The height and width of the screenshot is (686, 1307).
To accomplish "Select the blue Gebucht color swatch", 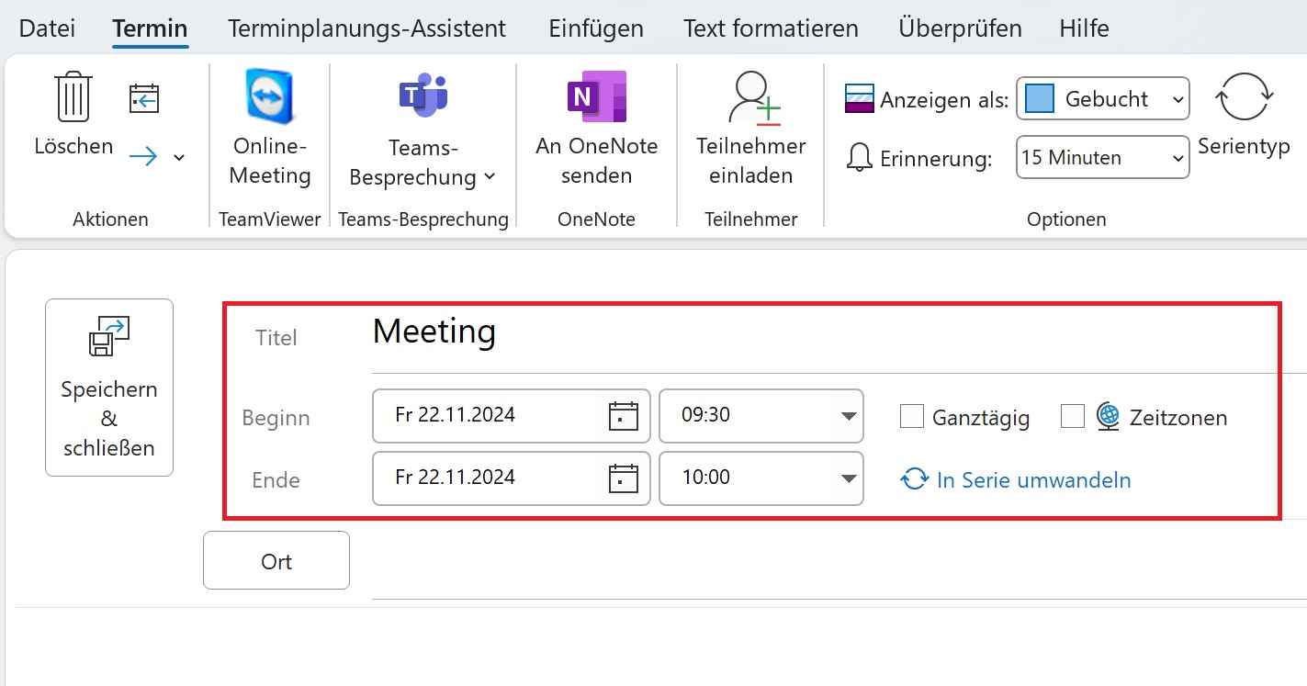I will 1041,98.
